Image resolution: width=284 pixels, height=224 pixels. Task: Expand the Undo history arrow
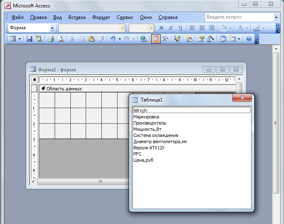pyautogui.click(x=120, y=39)
